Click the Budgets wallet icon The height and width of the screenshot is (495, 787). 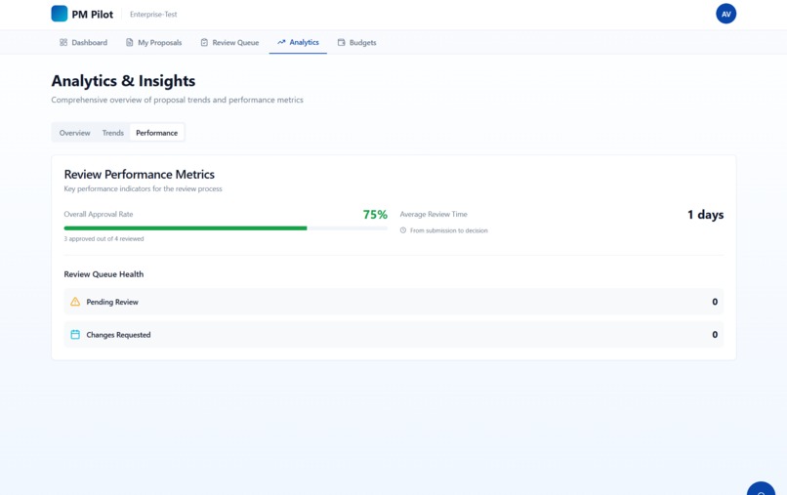(342, 43)
